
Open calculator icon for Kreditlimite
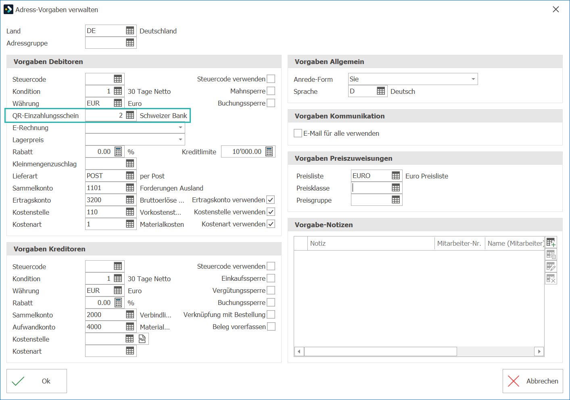click(269, 151)
